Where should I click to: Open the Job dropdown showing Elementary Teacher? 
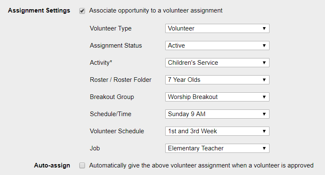(x=217, y=148)
